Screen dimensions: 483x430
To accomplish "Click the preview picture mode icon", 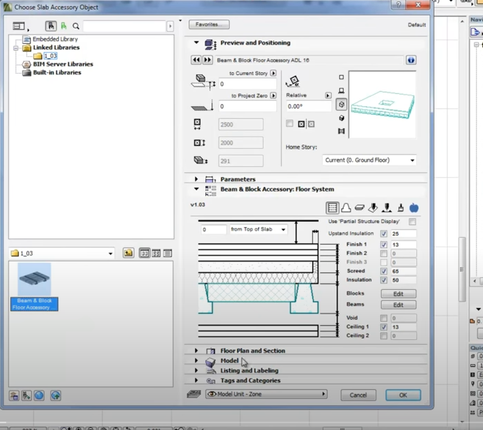I will coord(341,131).
